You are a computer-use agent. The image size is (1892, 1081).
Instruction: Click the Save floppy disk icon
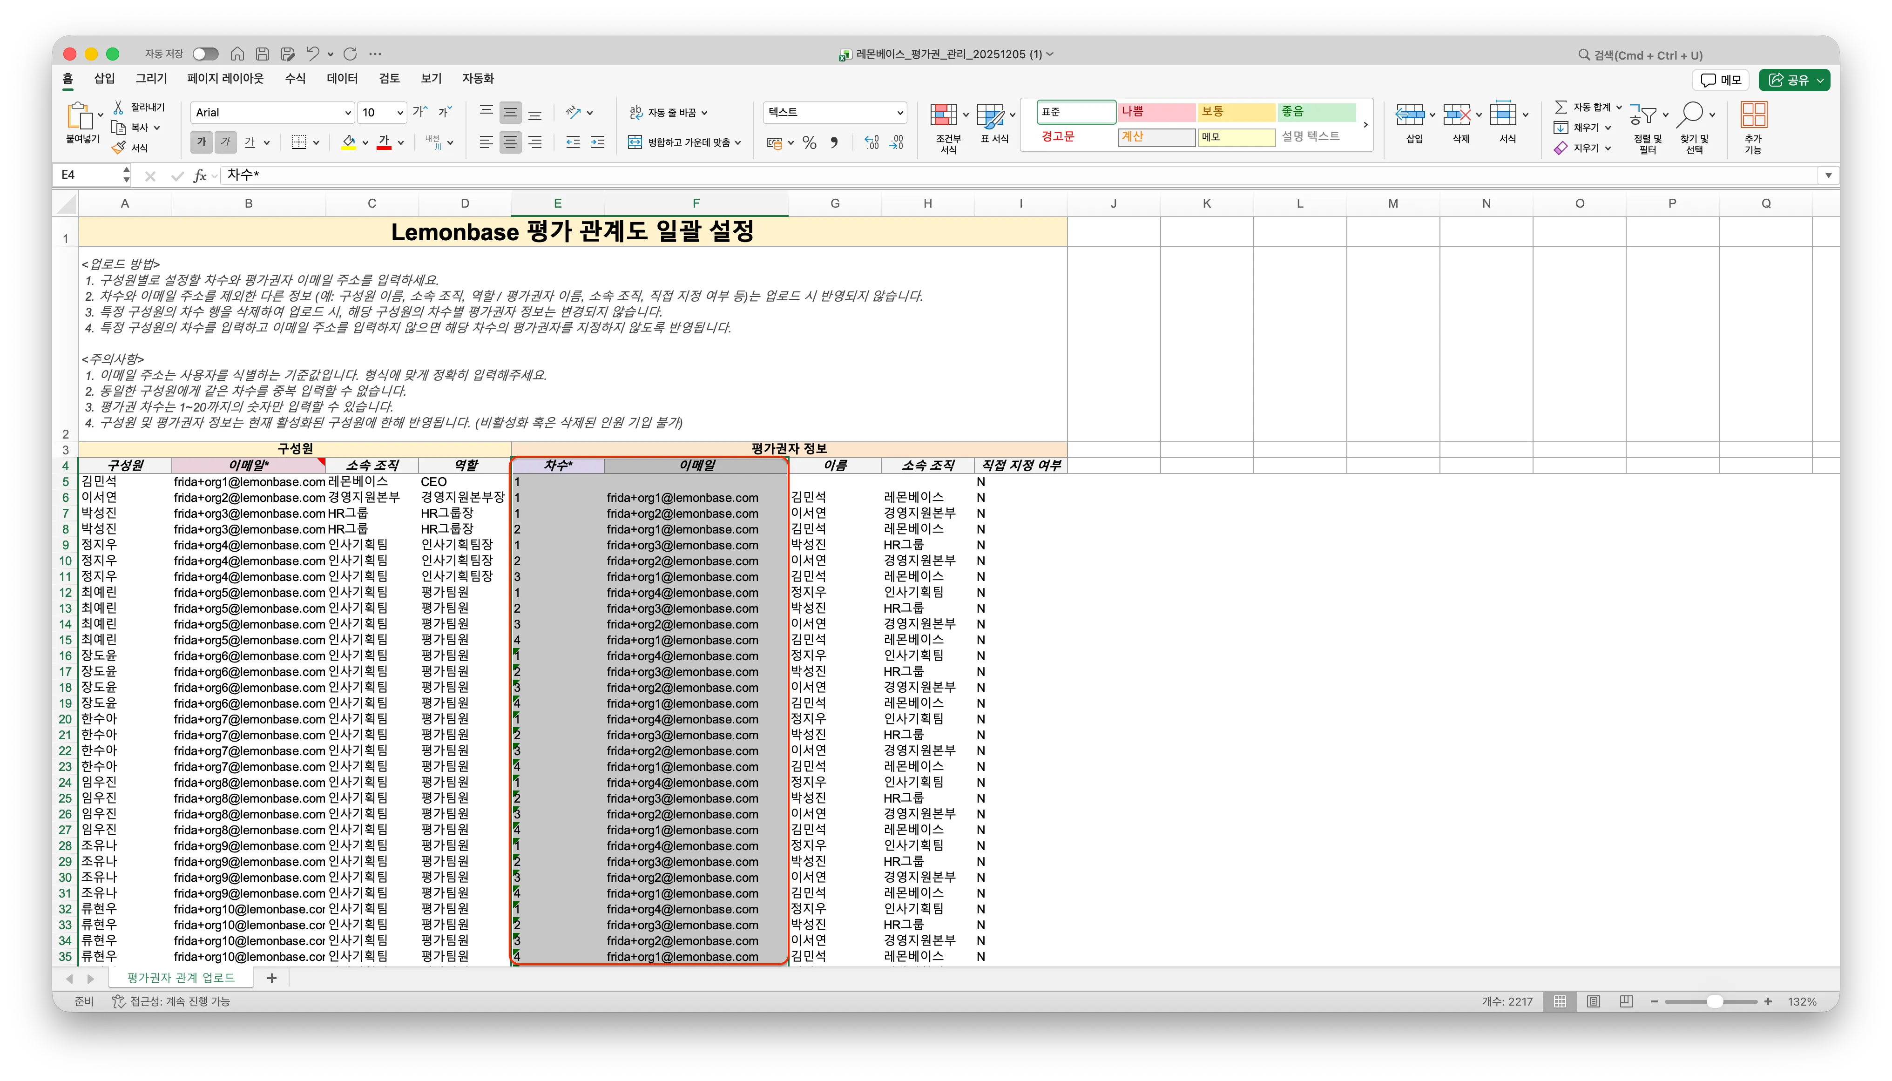click(x=263, y=54)
